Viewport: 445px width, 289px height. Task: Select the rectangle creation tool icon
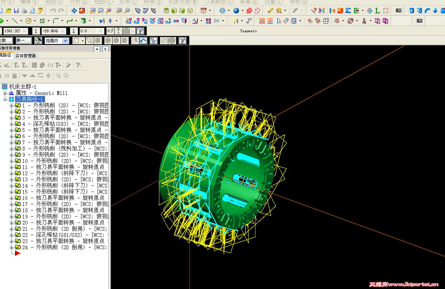click(x=42, y=21)
